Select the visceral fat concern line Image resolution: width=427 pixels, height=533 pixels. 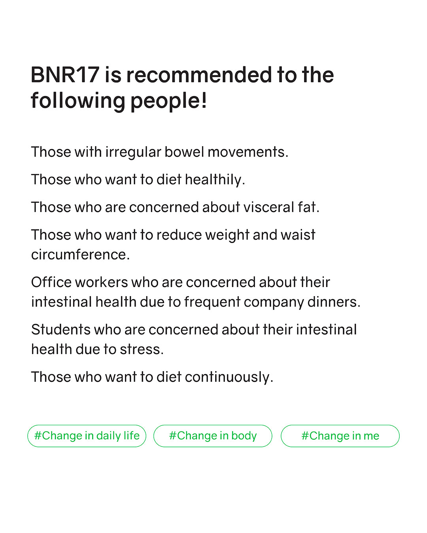coord(175,207)
